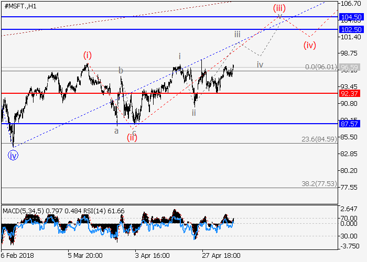Click the 23.6(84.59) Fibonacci level label
Viewport: 367px width, 262px height.
[x=319, y=139]
